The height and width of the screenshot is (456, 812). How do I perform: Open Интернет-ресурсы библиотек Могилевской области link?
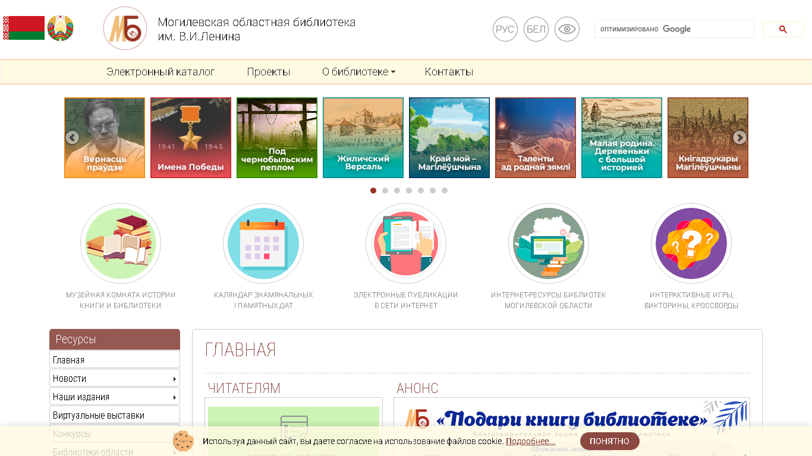[549, 300]
